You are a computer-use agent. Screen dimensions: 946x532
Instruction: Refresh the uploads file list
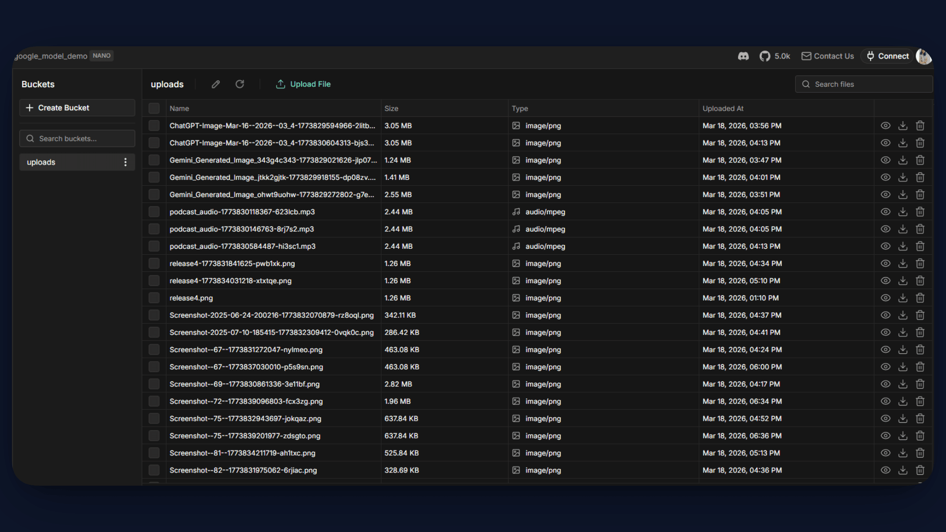[240, 84]
